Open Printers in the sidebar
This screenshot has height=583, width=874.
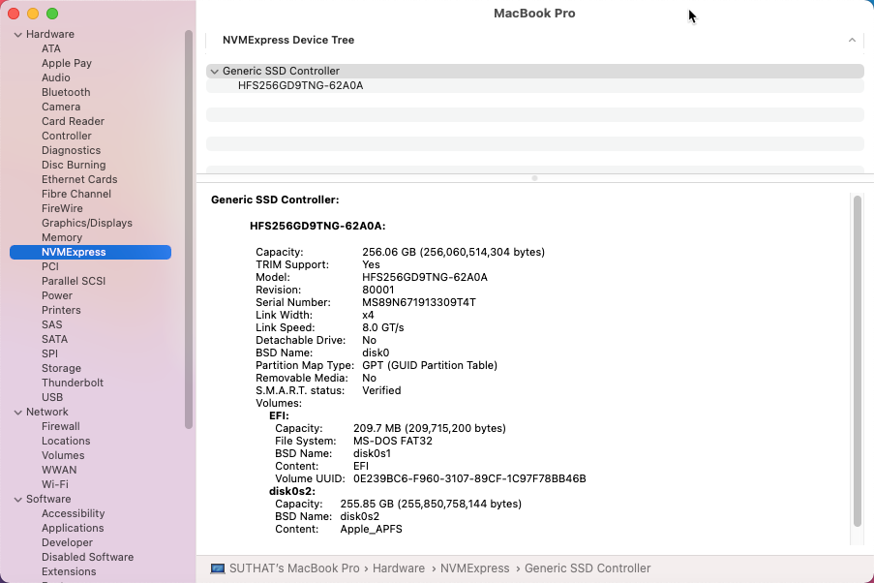(61, 310)
